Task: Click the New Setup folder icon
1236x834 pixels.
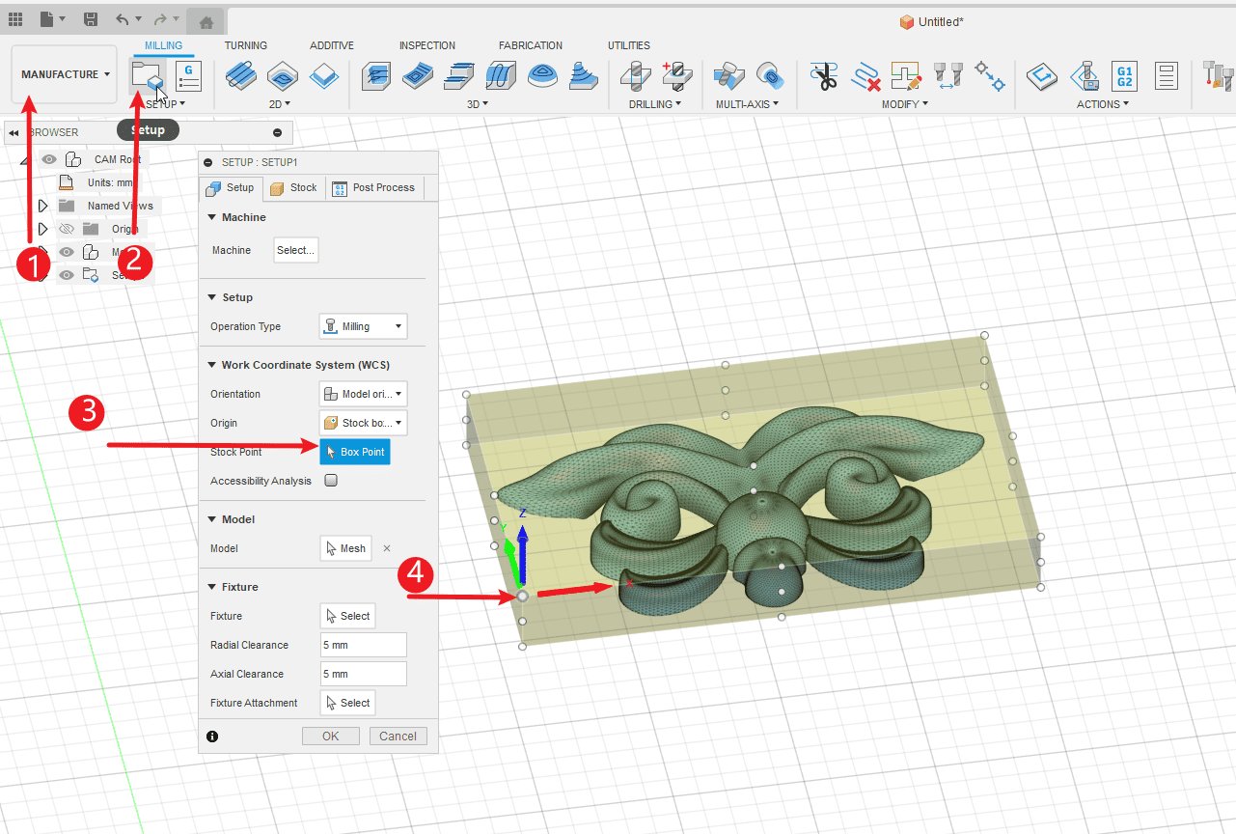Action: click(x=147, y=75)
